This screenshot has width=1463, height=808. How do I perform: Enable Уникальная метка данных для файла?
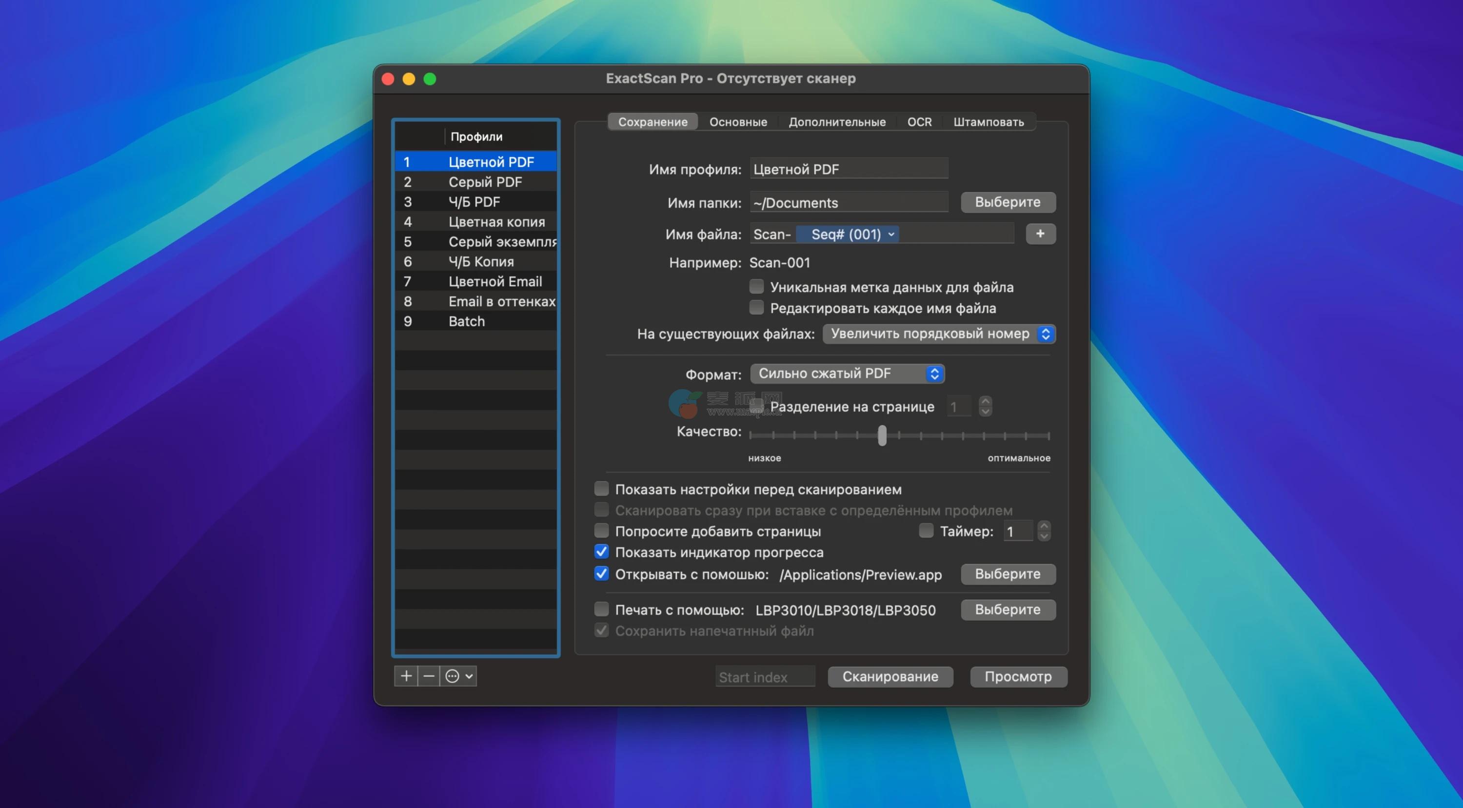(756, 287)
